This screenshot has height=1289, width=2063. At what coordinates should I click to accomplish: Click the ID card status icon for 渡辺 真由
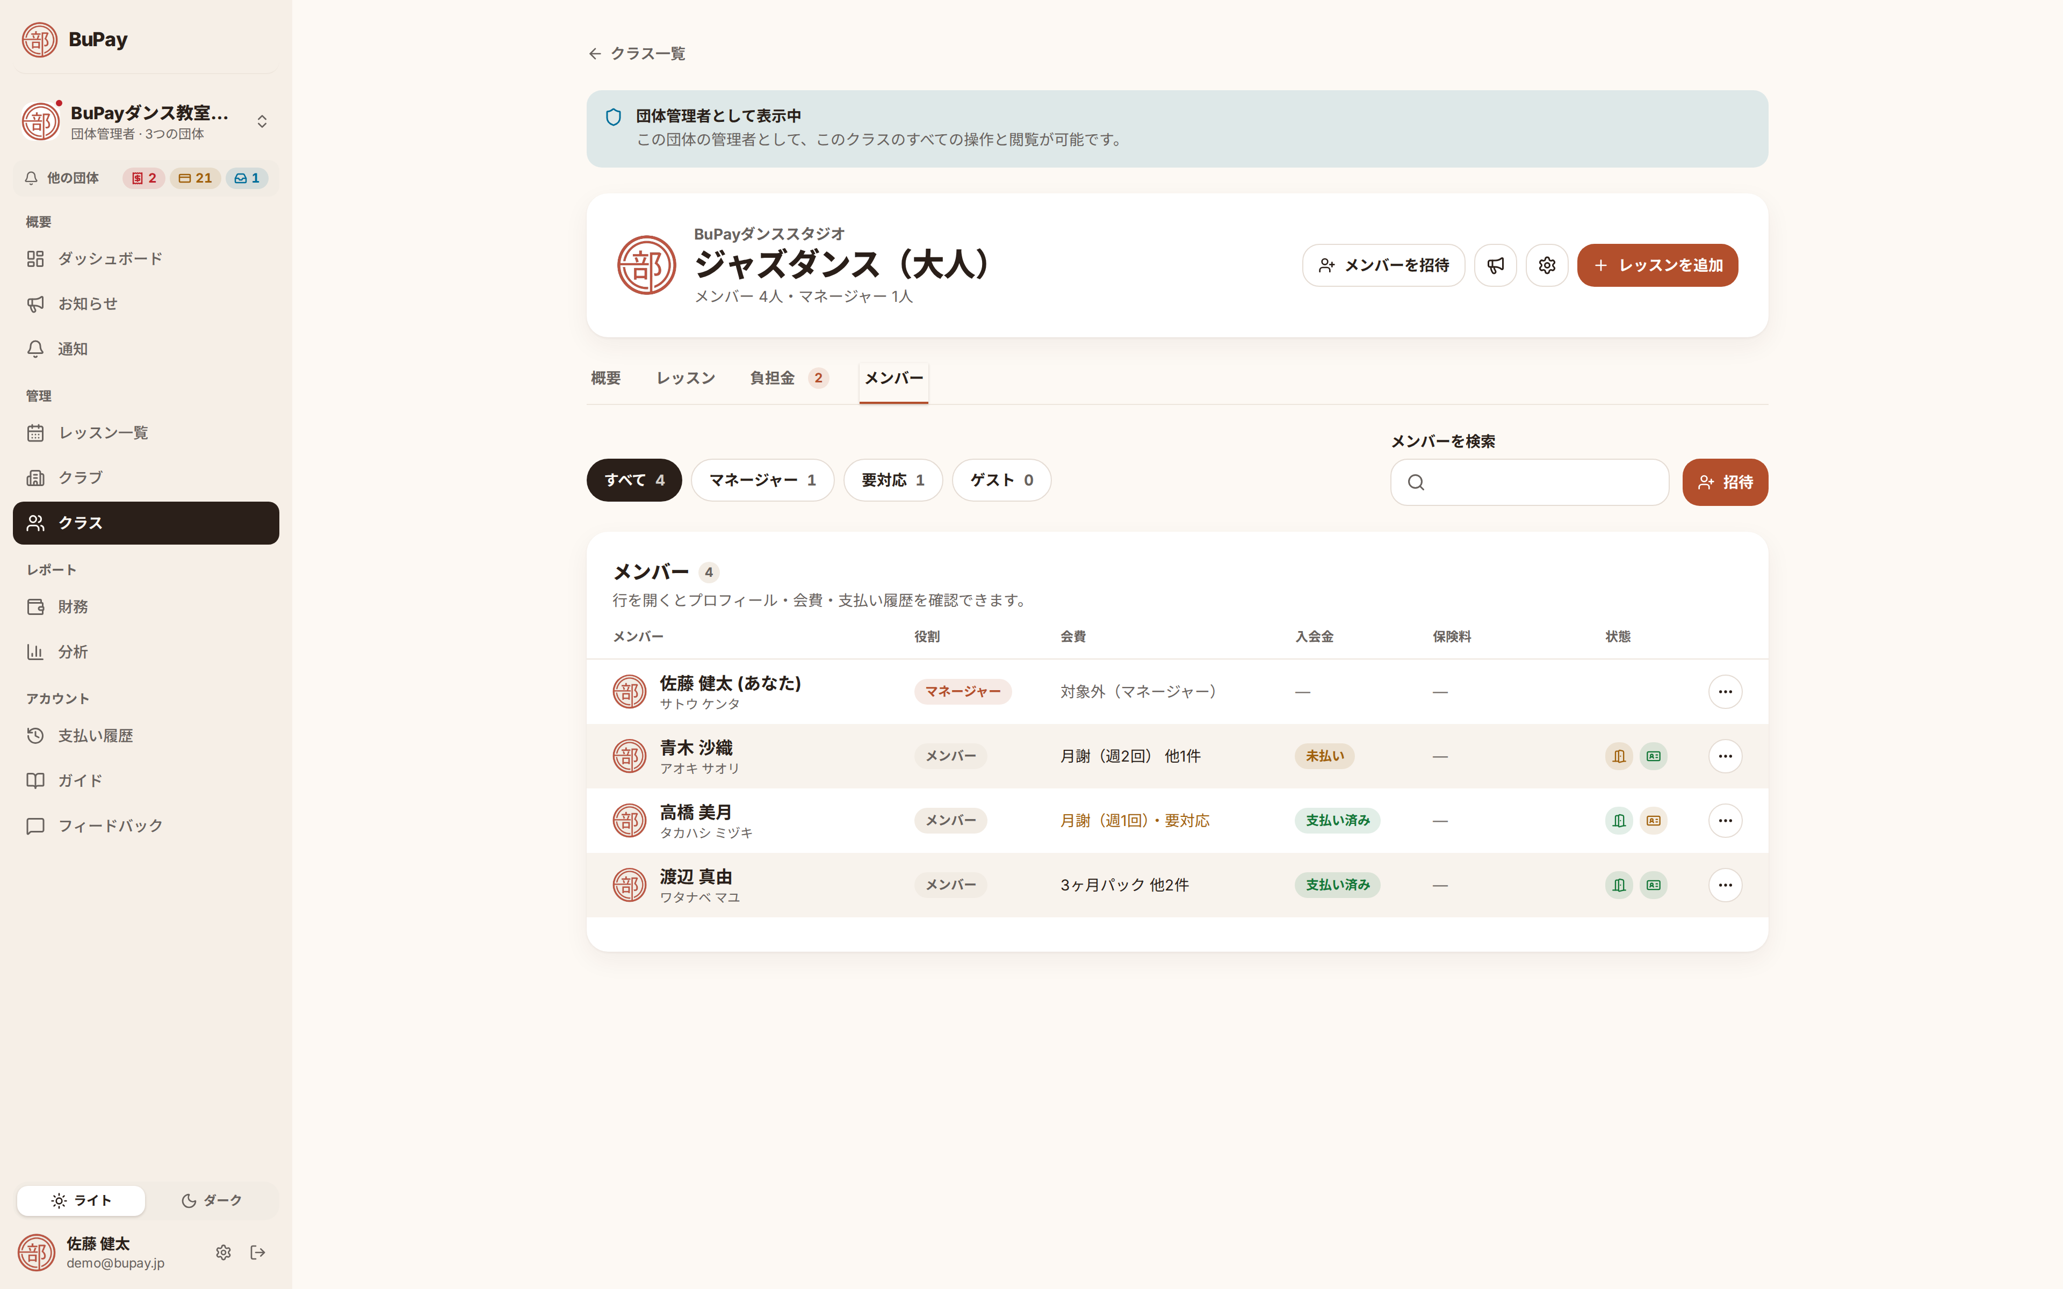(x=1653, y=885)
